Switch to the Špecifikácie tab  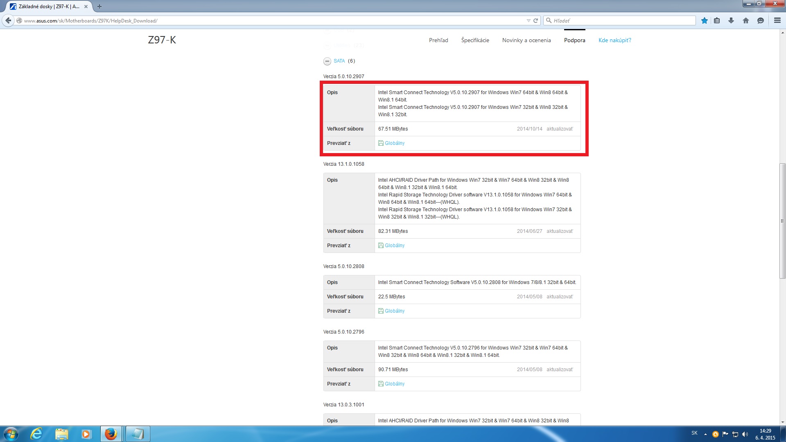tap(475, 40)
